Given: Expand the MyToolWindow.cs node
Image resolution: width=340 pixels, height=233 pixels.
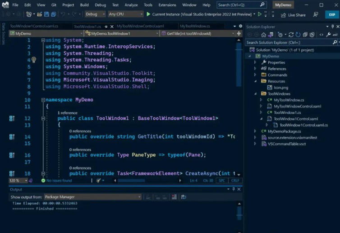Looking at the screenshot, I should coord(261,100).
